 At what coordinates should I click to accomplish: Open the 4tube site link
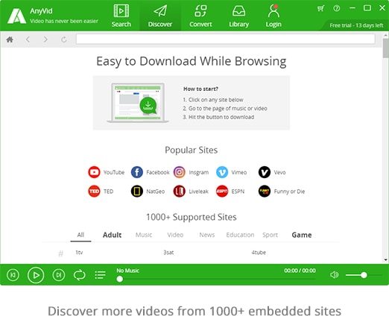[259, 253]
